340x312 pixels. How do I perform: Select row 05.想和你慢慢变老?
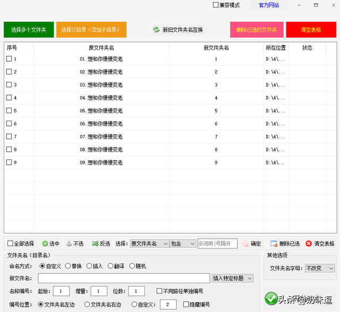[x=101, y=111]
